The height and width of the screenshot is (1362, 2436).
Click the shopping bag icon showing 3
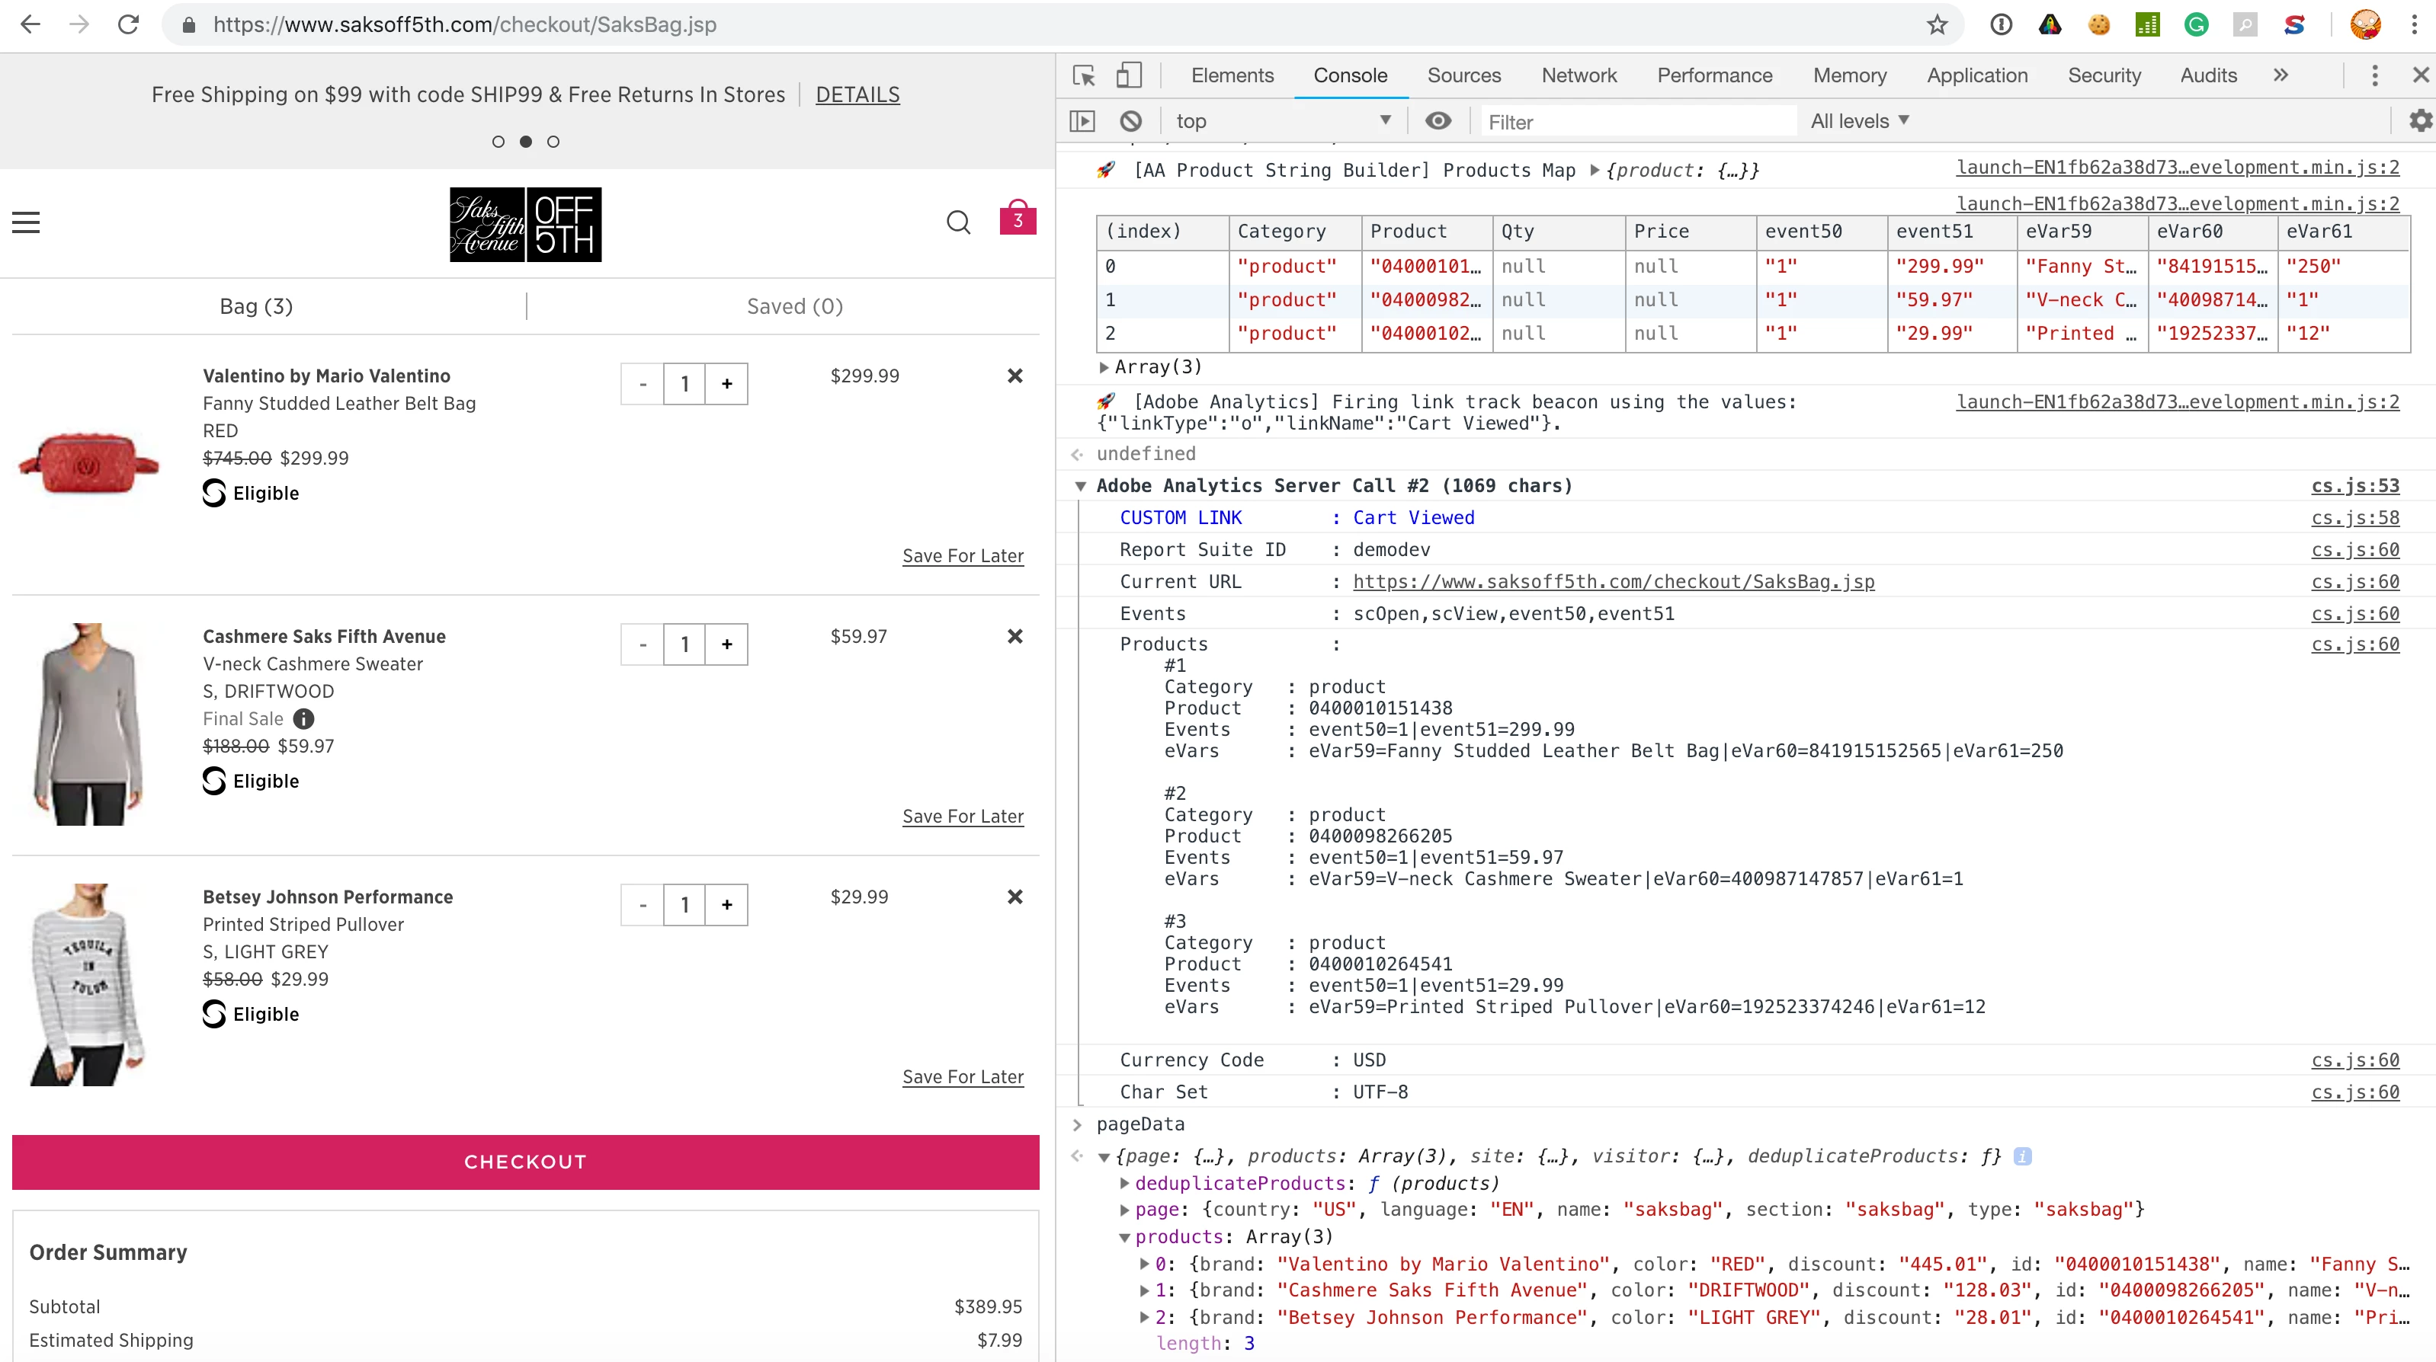(1018, 219)
